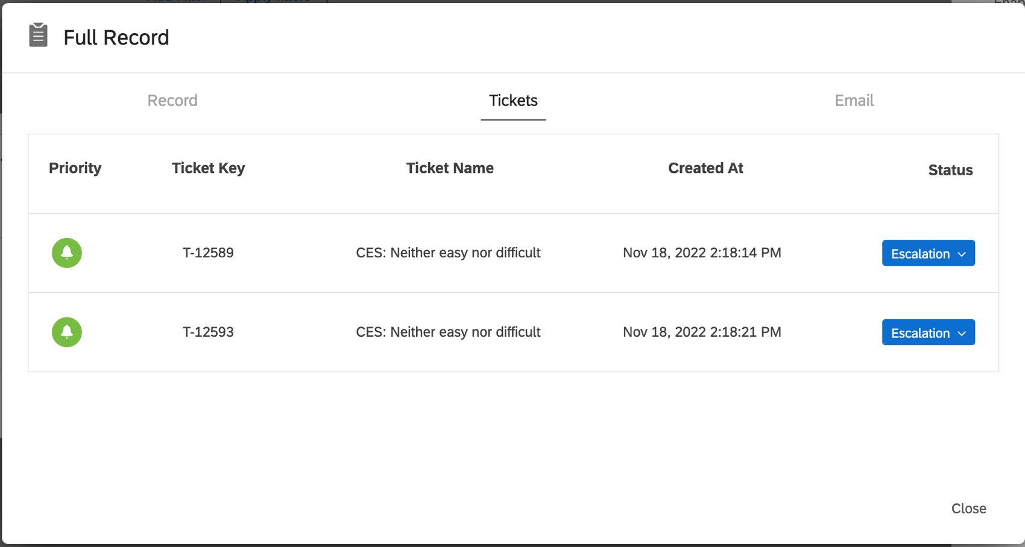Click the Ticket Key column header
The height and width of the screenshot is (547, 1025).
point(208,168)
